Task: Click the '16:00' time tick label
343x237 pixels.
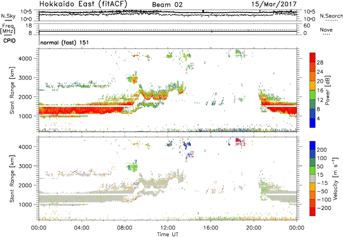Action: click(211, 228)
